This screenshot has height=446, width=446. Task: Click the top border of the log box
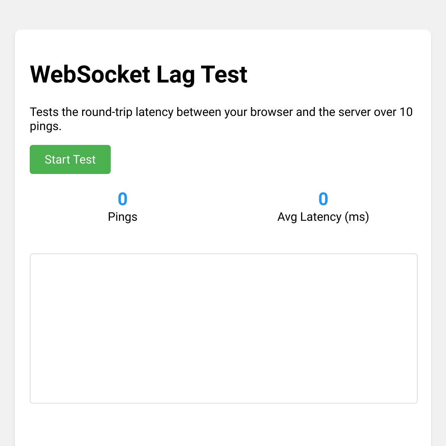[224, 254]
